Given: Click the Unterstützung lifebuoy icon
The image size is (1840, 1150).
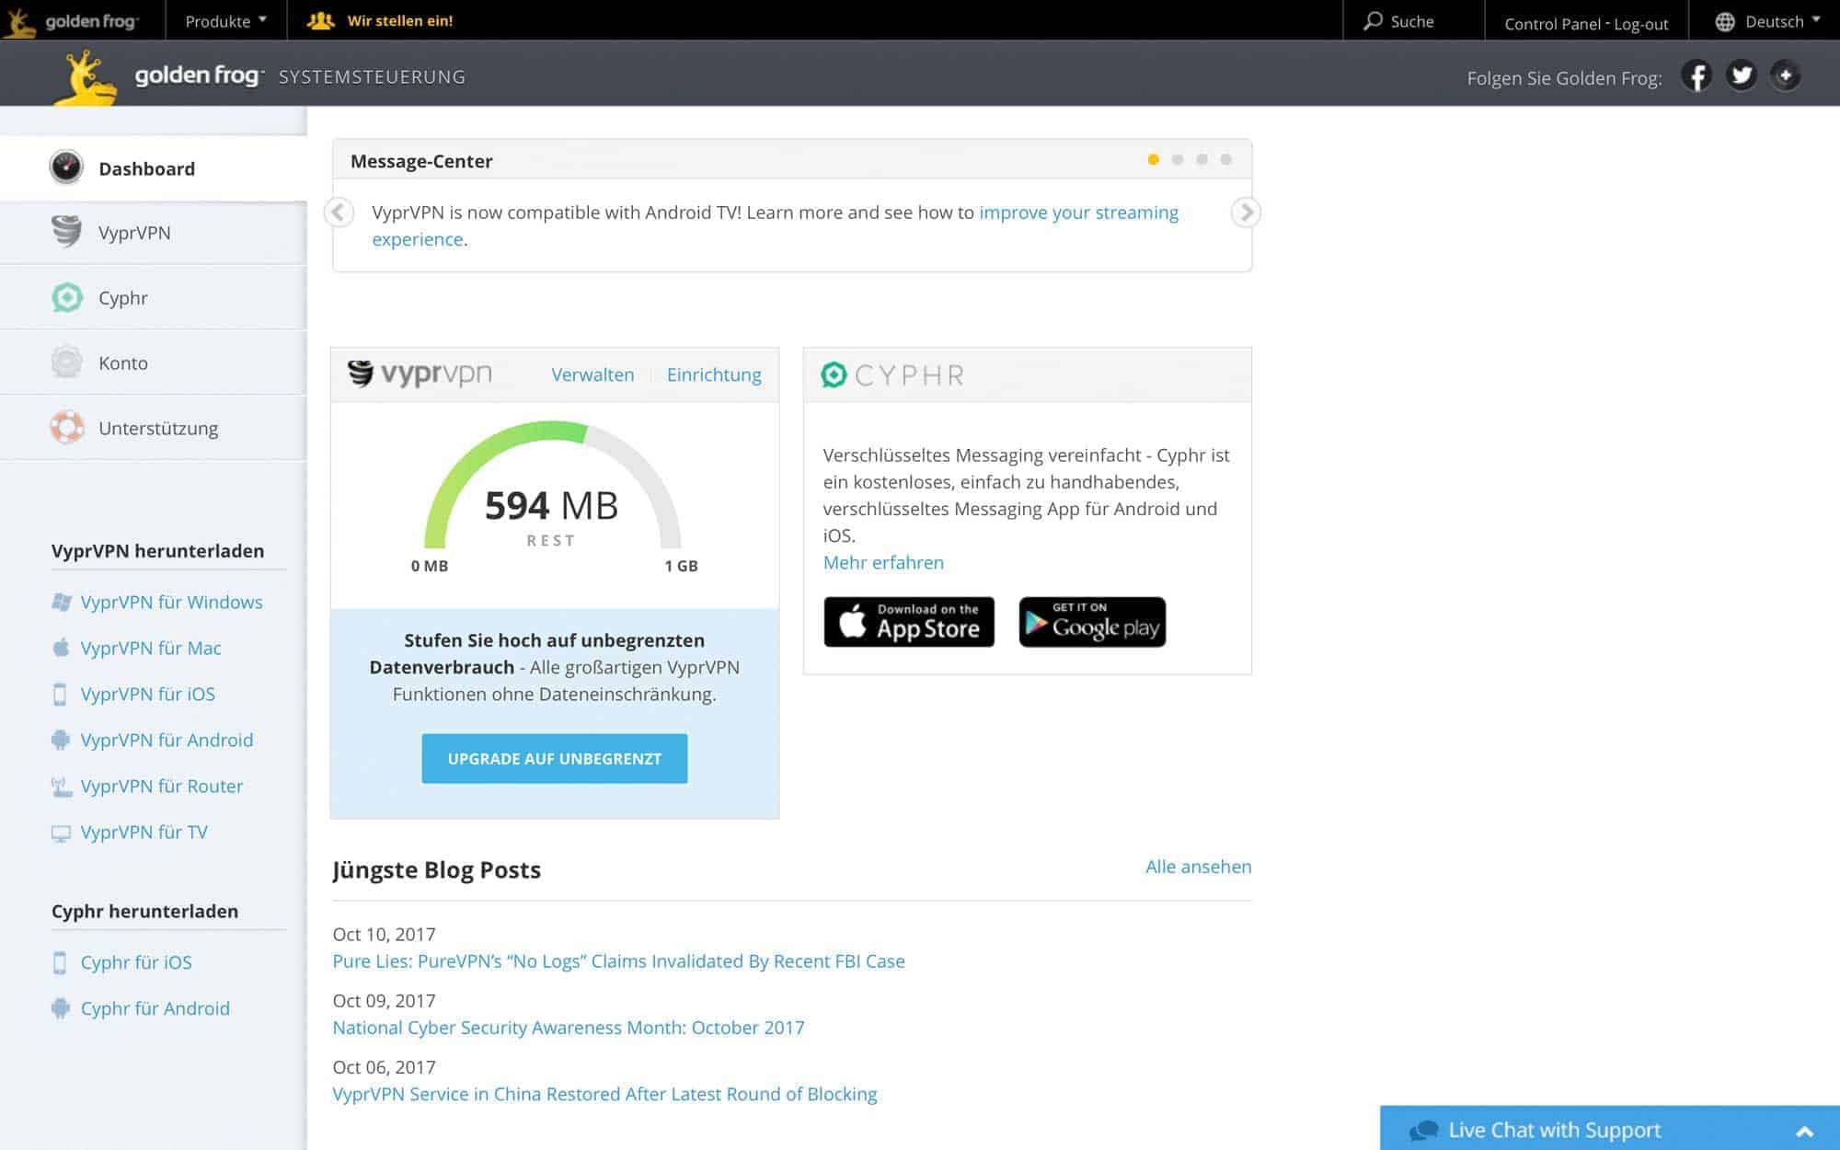Looking at the screenshot, I should pyautogui.click(x=66, y=428).
